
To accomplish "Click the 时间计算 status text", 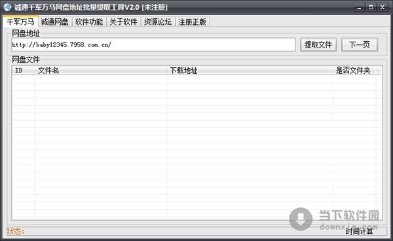I will (359, 231).
